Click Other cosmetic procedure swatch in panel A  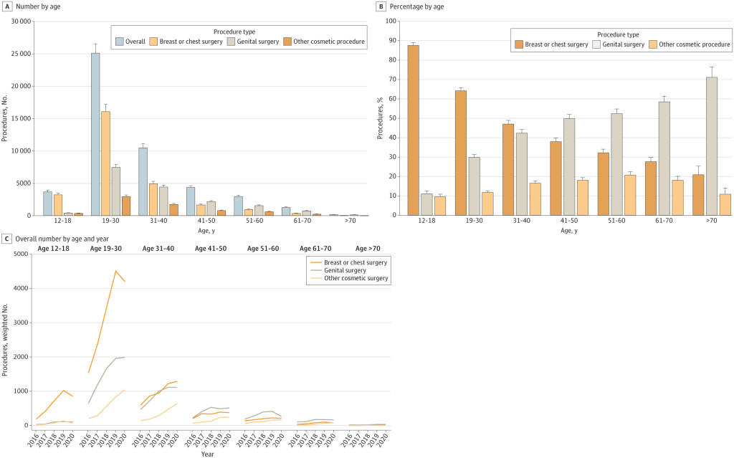tap(288, 42)
